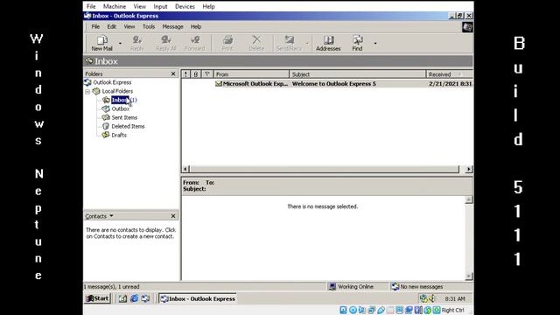The height and width of the screenshot is (315, 560).
Task: Select Local Folders in the tree
Action: (117, 91)
